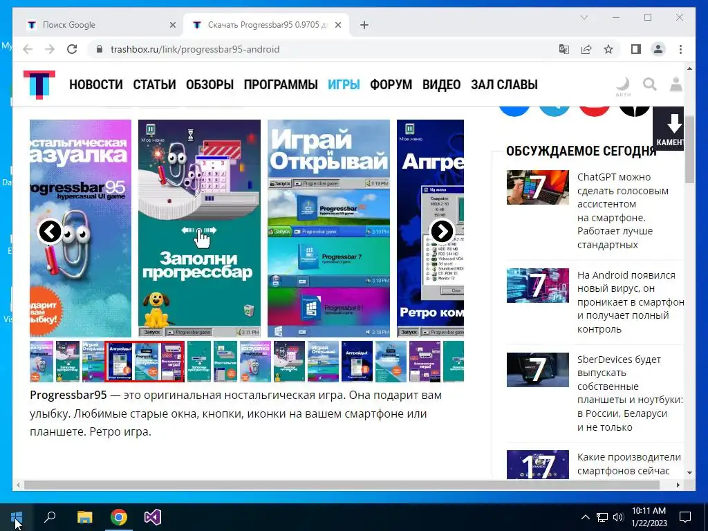This screenshot has height=531, width=708.
Task: Open the ВИДЕО section
Action: coord(442,84)
